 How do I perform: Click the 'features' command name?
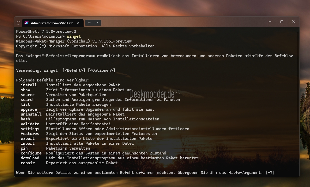pos(30,134)
